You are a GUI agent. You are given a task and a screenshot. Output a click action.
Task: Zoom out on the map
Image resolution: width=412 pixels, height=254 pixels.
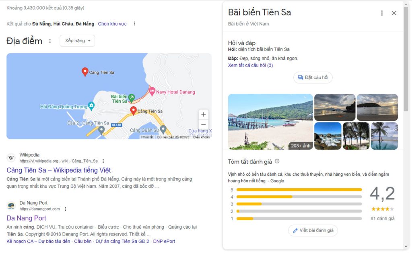[204, 124]
